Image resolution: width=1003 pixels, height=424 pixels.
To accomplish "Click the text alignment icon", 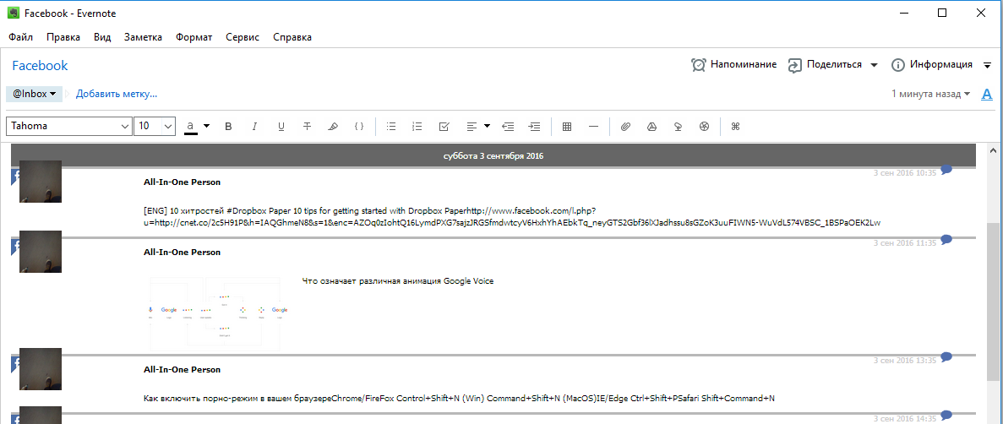I will pos(472,127).
